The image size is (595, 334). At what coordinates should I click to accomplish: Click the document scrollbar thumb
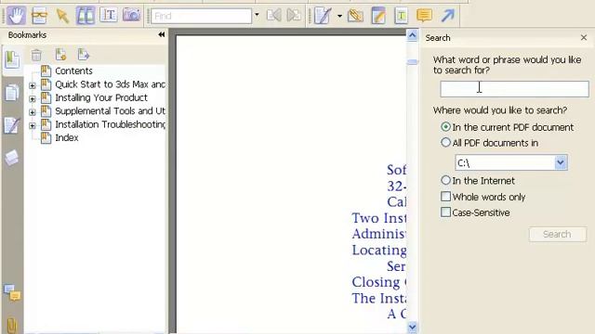click(412, 62)
